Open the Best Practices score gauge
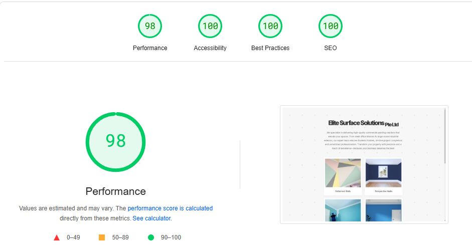 pos(270,26)
